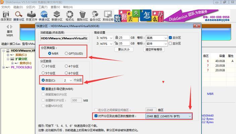This screenshot has height=134, width=236.
Task: Open the 查看(V) menu
Action: click(x=55, y=7)
